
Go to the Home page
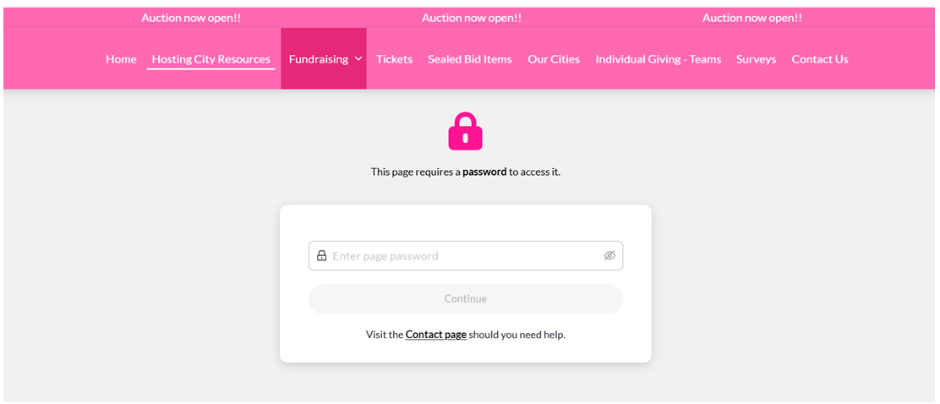[121, 59]
